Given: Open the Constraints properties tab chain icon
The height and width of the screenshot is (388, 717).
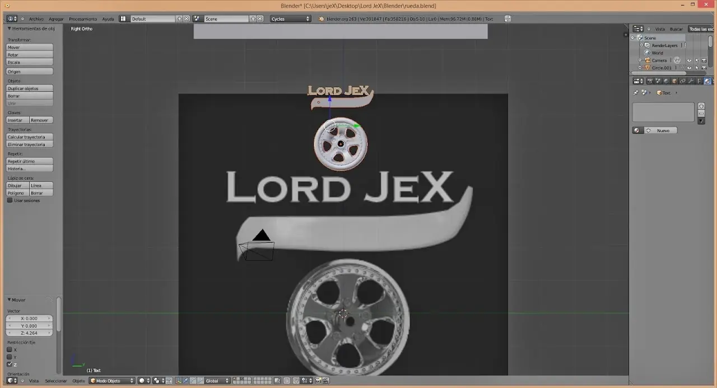Looking at the screenshot, I should [x=682, y=81].
